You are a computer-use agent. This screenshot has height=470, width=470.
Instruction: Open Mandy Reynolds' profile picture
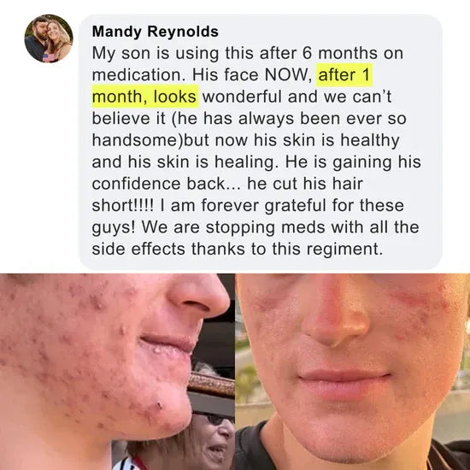click(x=49, y=38)
